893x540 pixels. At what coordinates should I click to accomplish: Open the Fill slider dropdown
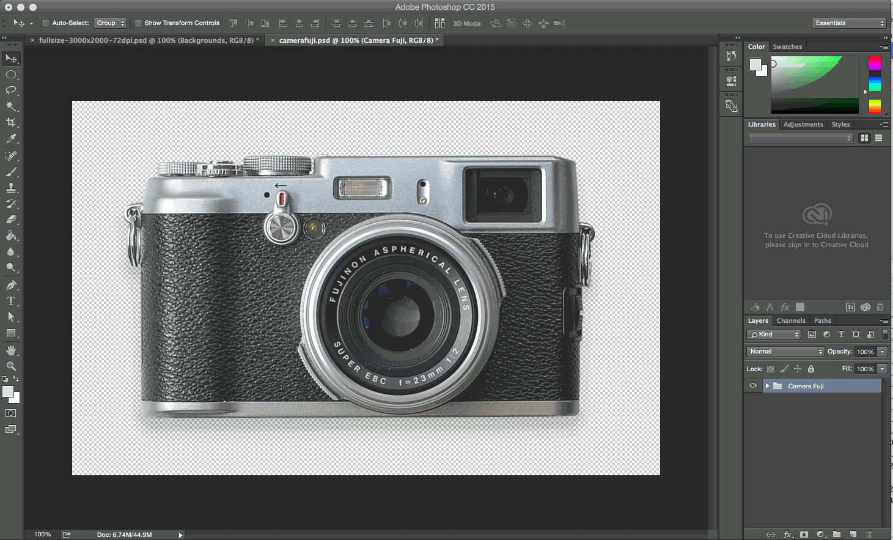(883, 369)
